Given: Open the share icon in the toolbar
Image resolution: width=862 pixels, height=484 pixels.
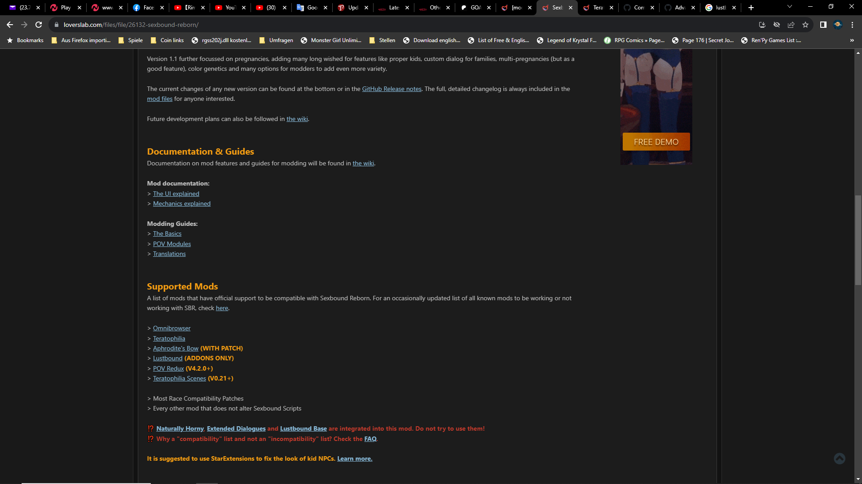Looking at the screenshot, I should click(791, 25).
